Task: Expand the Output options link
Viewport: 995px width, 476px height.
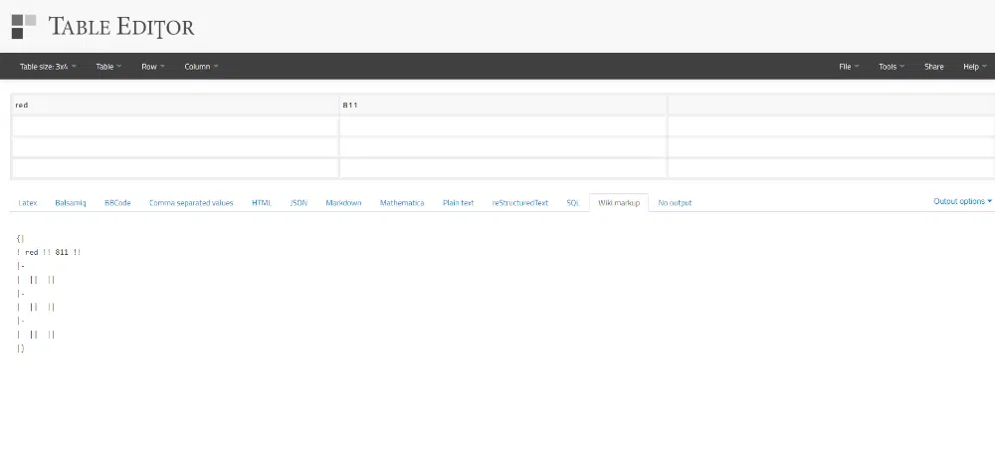Action: coord(961,201)
